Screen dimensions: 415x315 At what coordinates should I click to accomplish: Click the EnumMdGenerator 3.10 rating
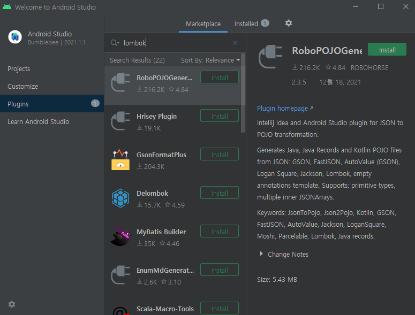click(171, 282)
